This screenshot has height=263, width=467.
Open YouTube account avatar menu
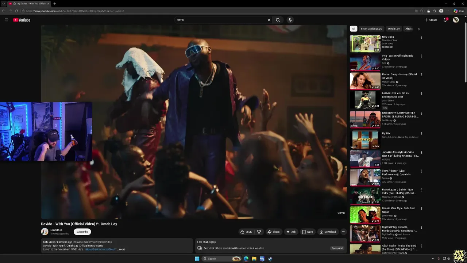pyautogui.click(x=456, y=20)
